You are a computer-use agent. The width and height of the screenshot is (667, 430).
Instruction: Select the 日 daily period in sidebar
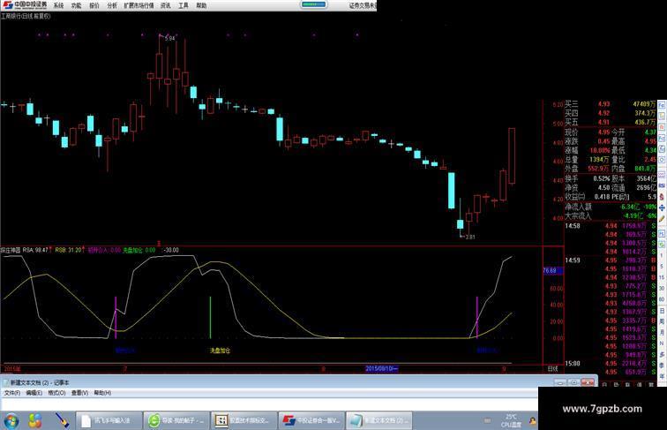click(x=662, y=311)
